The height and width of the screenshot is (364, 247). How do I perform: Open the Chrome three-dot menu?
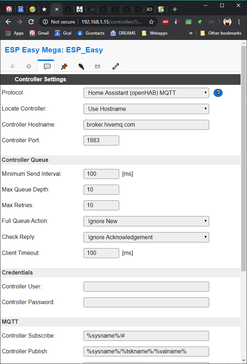coord(239,22)
